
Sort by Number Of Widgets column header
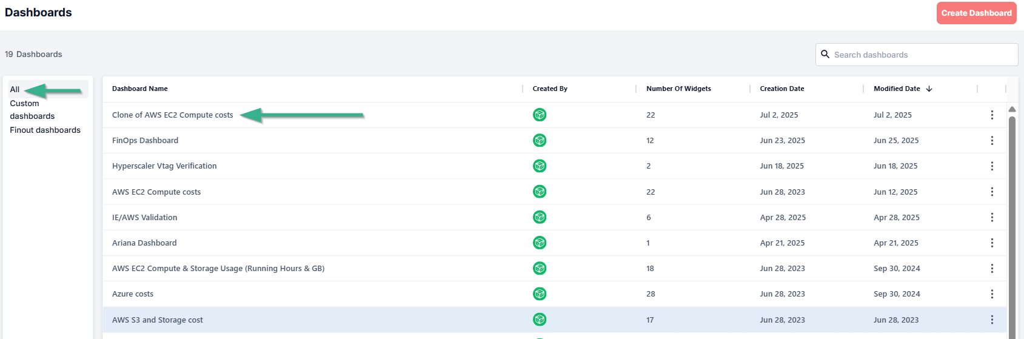tap(678, 89)
